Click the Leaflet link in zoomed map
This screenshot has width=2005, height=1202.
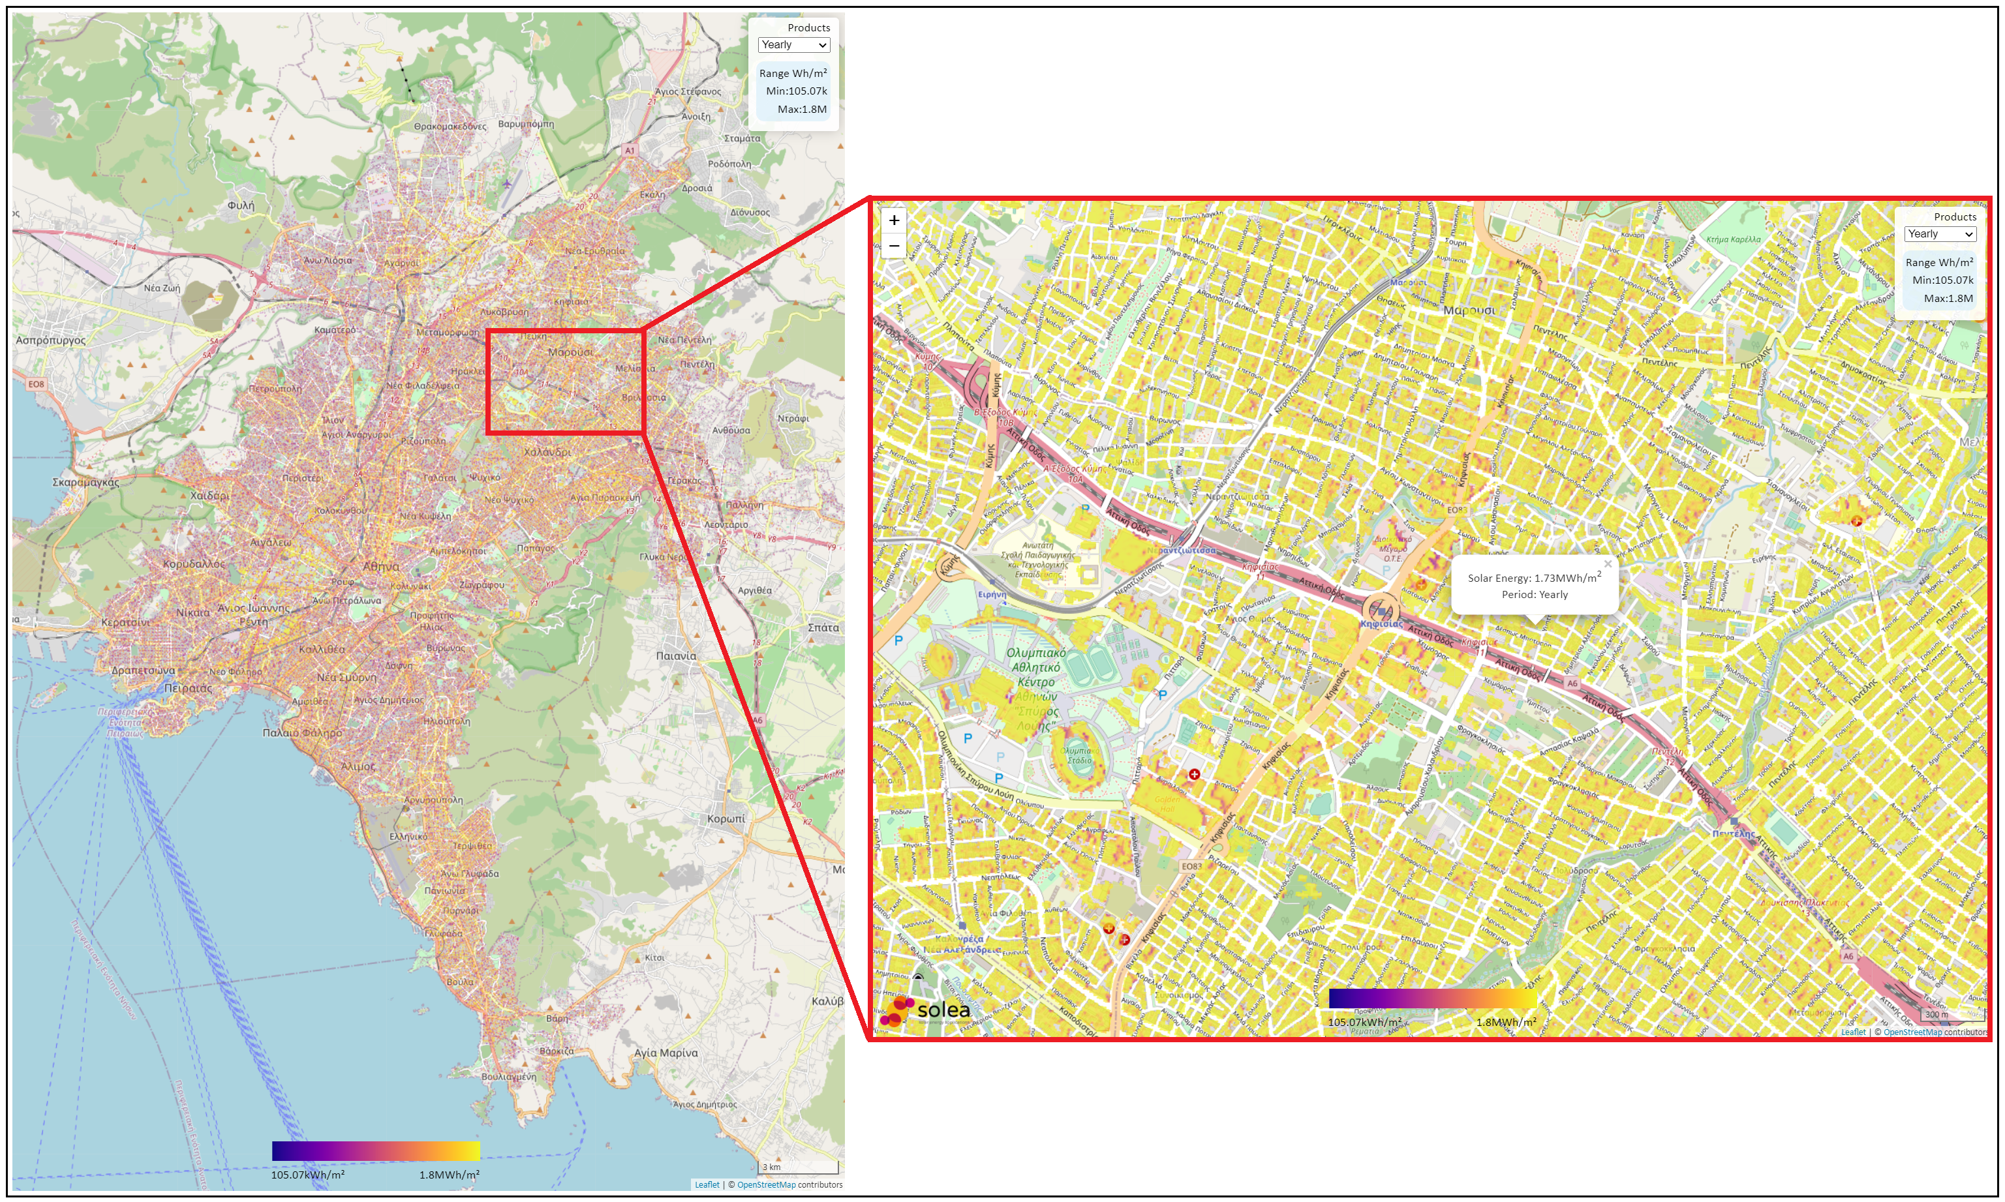(1853, 1032)
